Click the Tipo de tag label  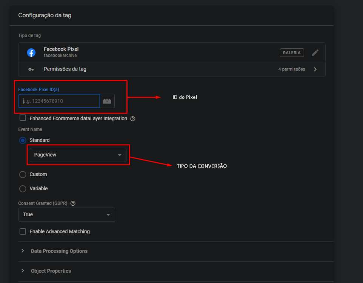pyautogui.click(x=29, y=35)
